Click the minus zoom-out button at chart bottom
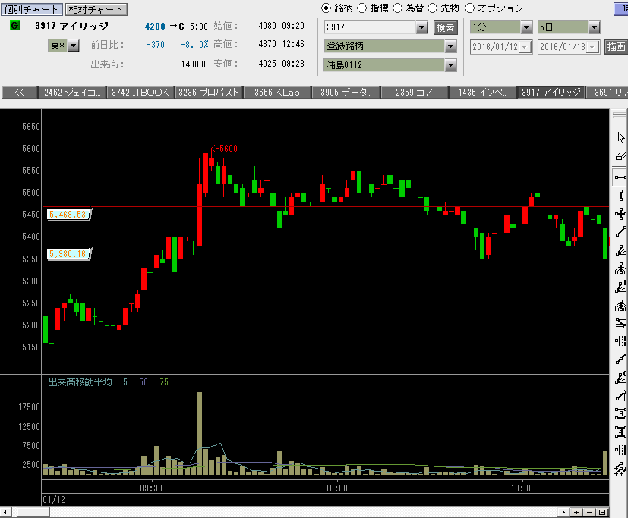The width and height of the screenshot is (628, 518). [589, 513]
